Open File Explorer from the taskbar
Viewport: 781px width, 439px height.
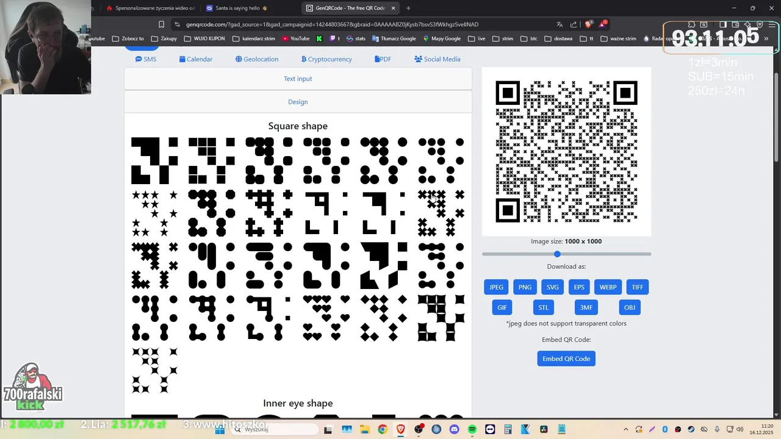click(x=364, y=429)
